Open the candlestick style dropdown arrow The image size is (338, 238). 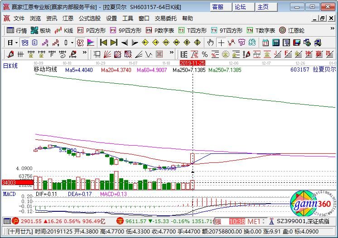(72, 43)
